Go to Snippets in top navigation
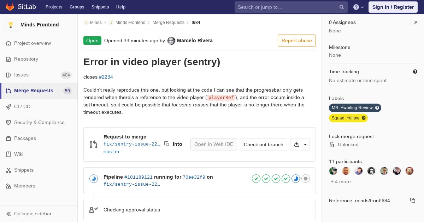 (100, 7)
